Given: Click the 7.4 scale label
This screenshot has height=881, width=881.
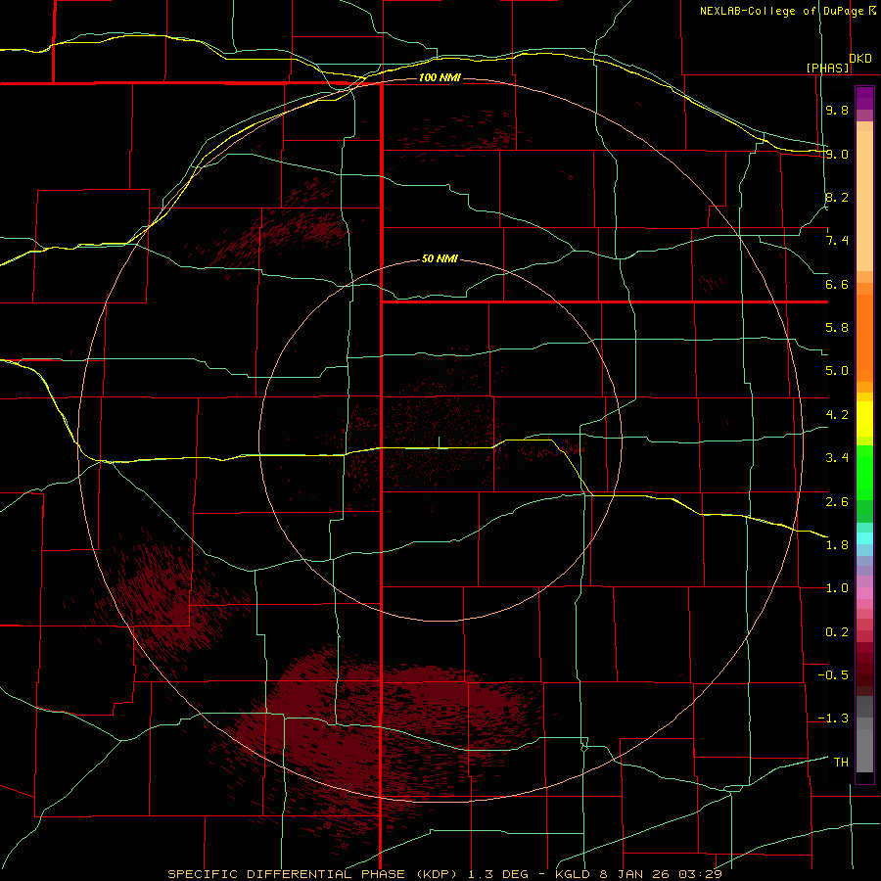Looking at the screenshot, I should [837, 241].
